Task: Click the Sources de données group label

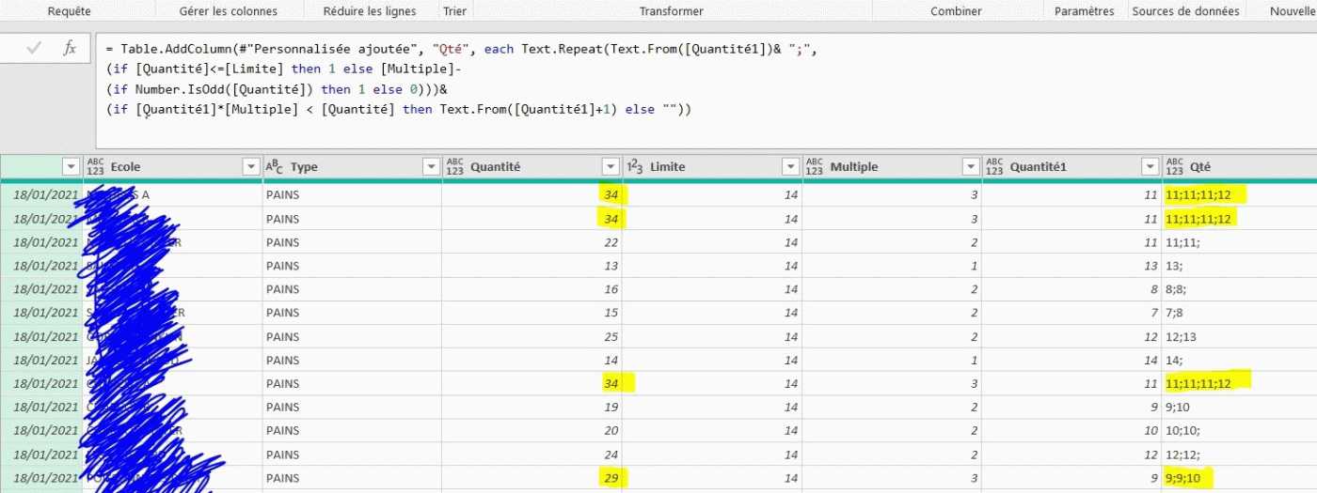Action: (1185, 11)
